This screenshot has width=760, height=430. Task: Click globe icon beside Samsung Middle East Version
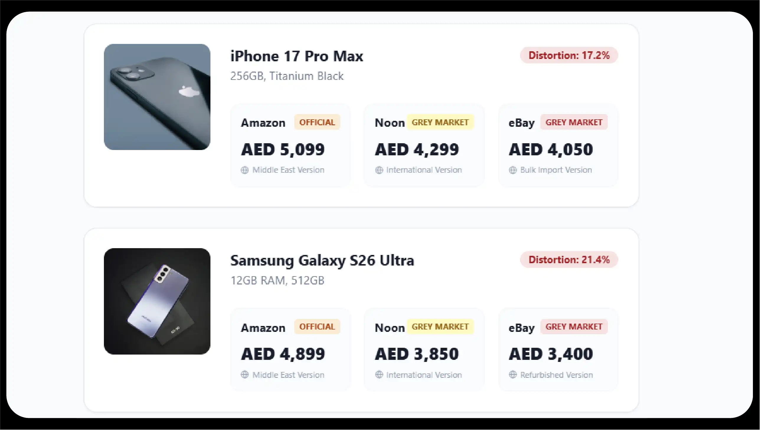[x=245, y=375]
